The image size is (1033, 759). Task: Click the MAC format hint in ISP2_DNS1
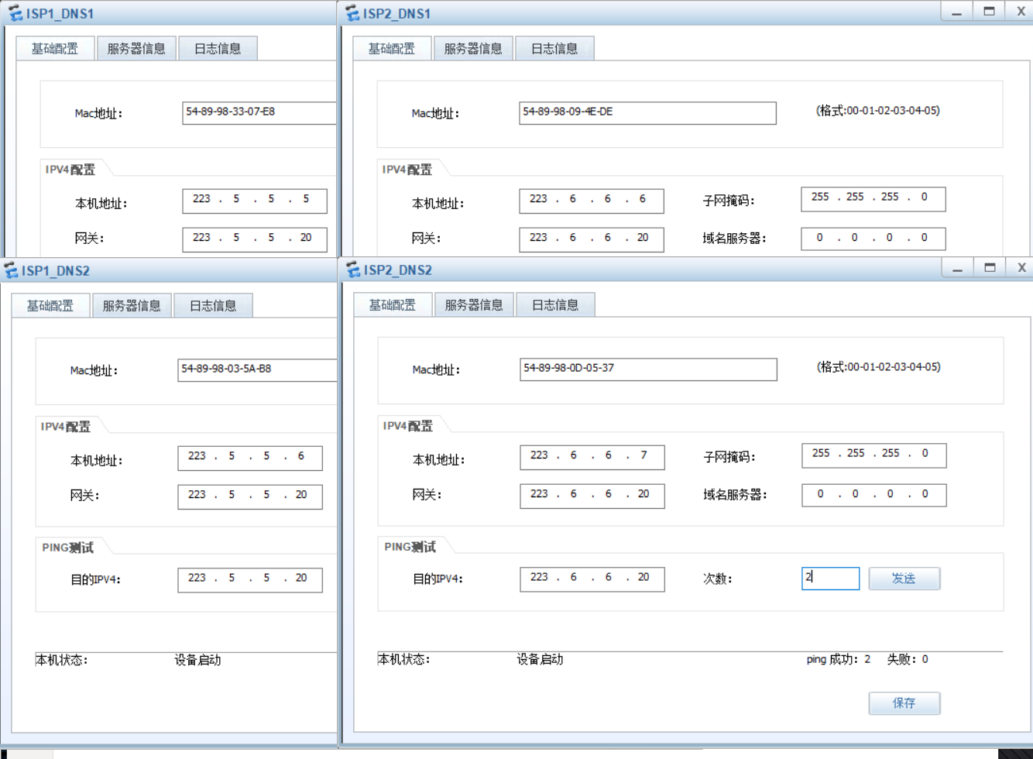pos(878,111)
